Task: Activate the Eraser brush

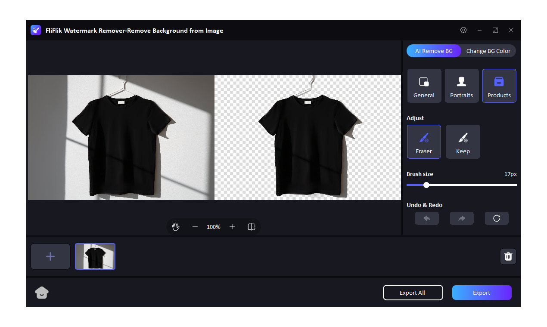Action: pos(424,142)
